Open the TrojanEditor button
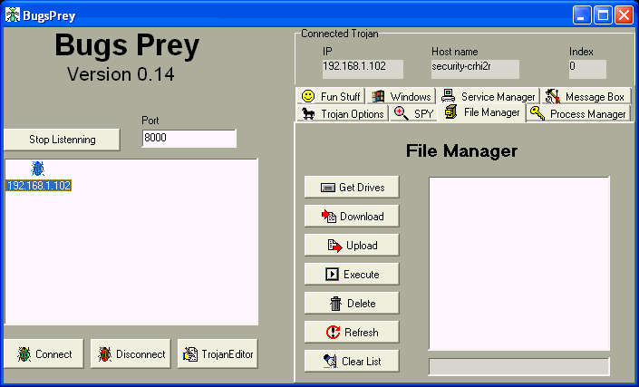The image size is (639, 387). click(218, 354)
